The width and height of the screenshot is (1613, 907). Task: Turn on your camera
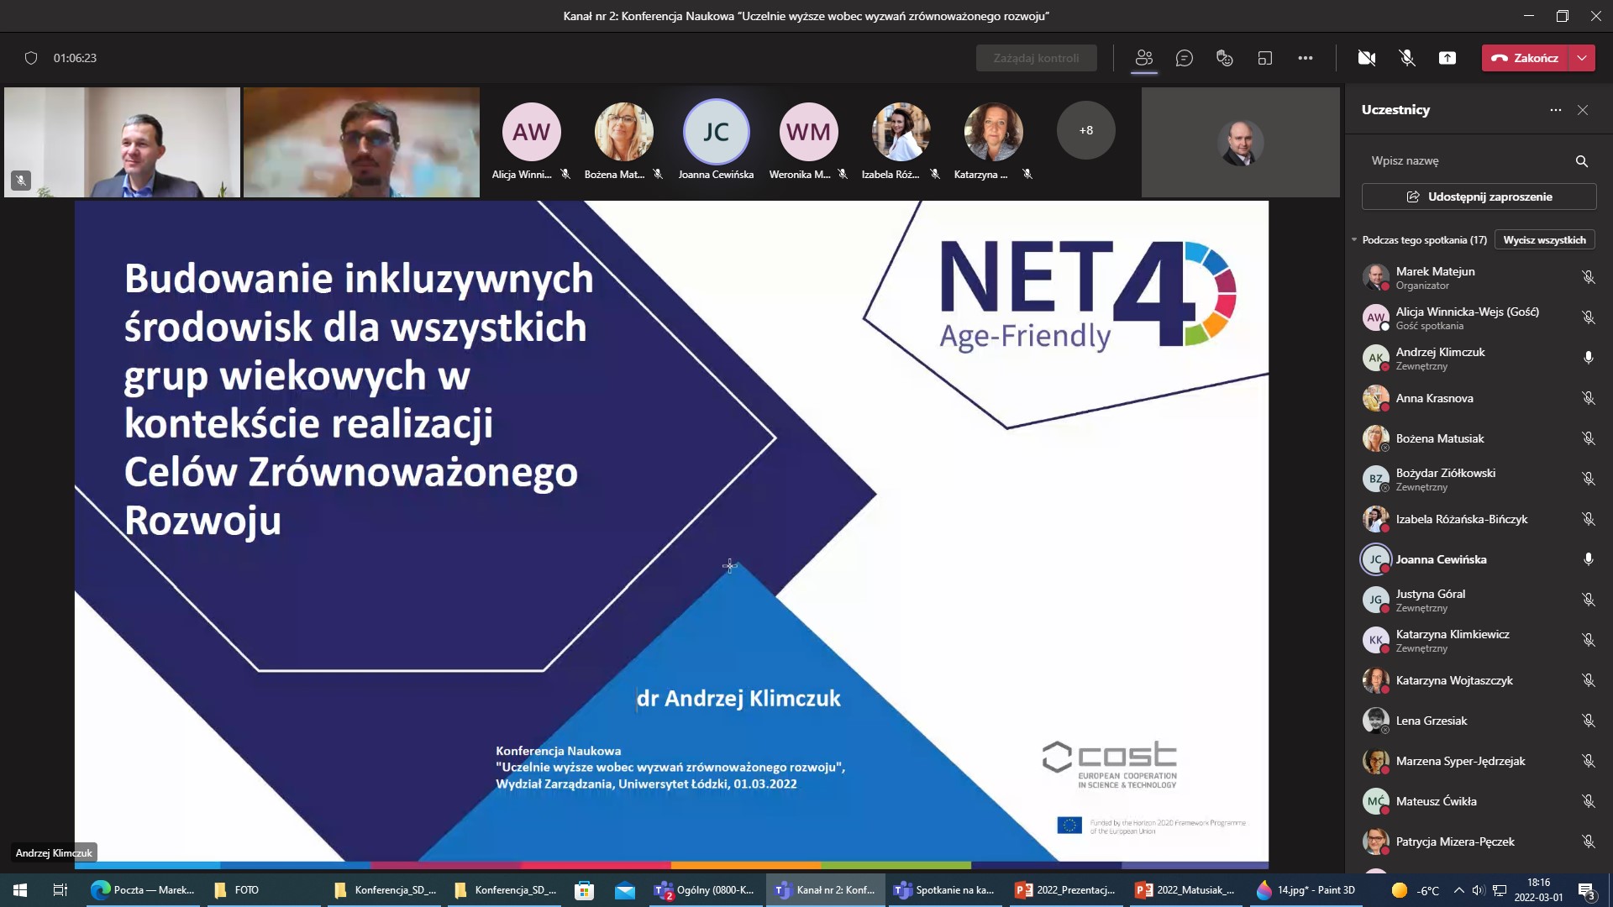click(1367, 58)
